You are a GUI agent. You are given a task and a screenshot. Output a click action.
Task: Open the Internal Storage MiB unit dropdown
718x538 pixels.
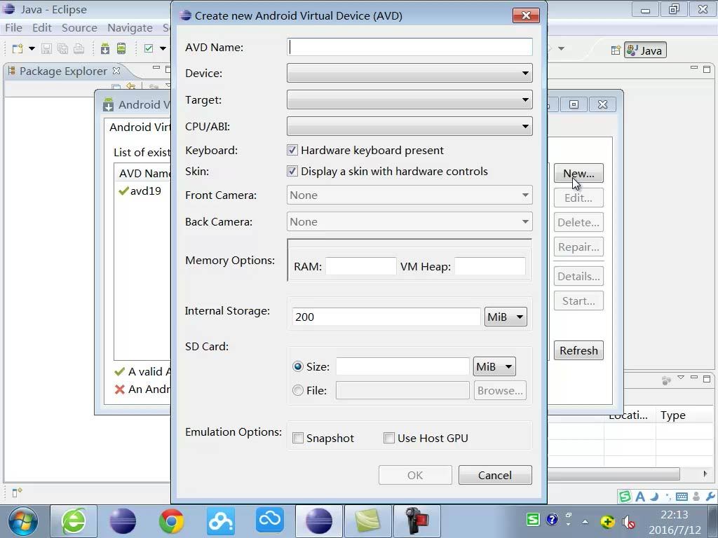coord(506,317)
